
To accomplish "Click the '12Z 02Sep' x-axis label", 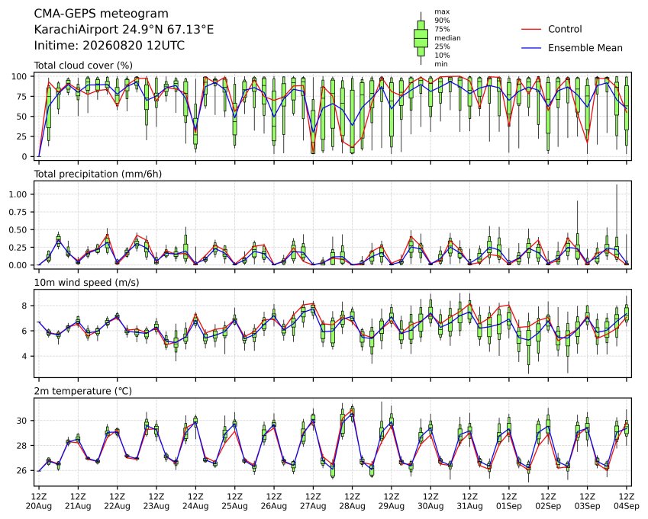I will pyautogui.click(x=549, y=501).
